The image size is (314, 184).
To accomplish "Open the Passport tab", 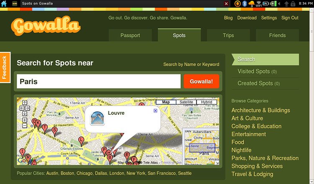I will point(130,35).
